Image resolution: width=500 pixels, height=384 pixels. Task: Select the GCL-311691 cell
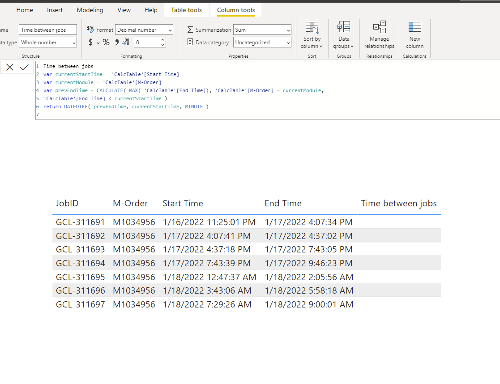tap(81, 222)
